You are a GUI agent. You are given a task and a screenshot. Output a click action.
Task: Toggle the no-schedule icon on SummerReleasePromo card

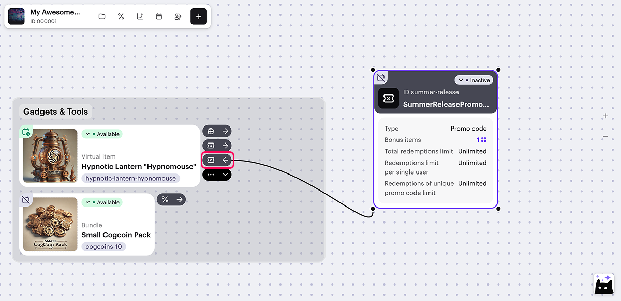tap(381, 78)
